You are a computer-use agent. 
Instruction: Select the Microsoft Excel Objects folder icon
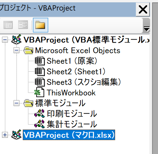[x=28, y=50]
